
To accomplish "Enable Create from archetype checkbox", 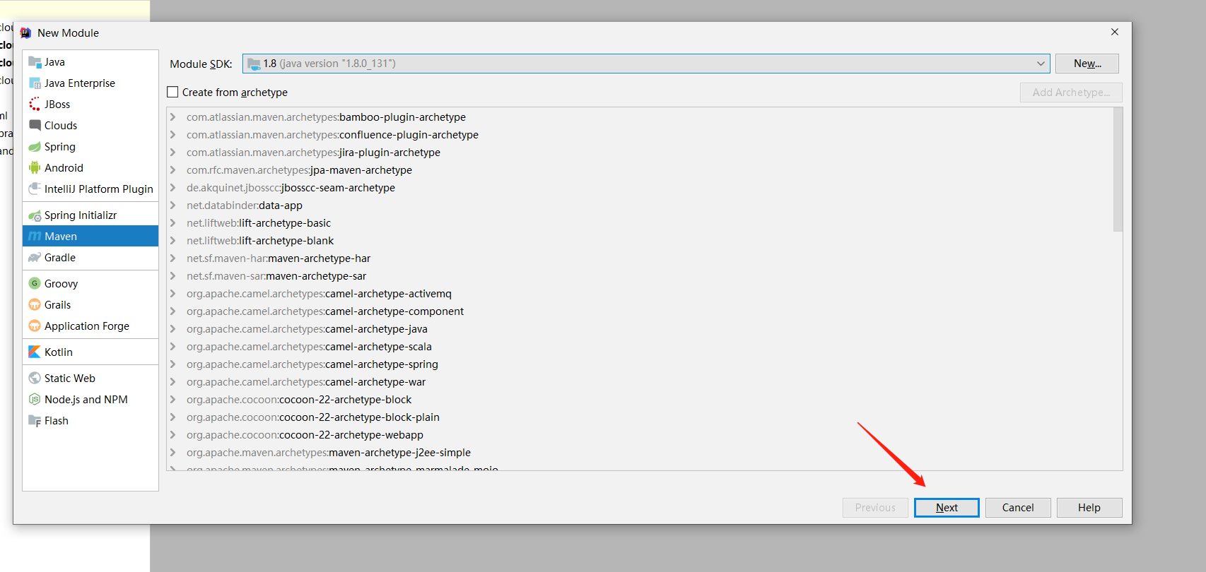I will click(x=172, y=93).
